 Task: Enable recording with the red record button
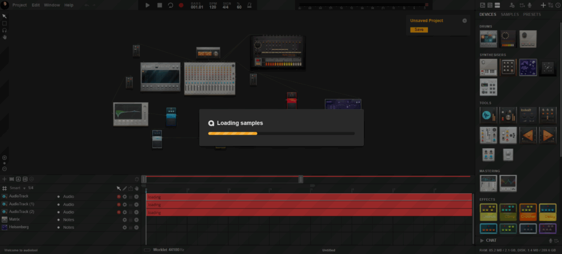(x=181, y=5)
